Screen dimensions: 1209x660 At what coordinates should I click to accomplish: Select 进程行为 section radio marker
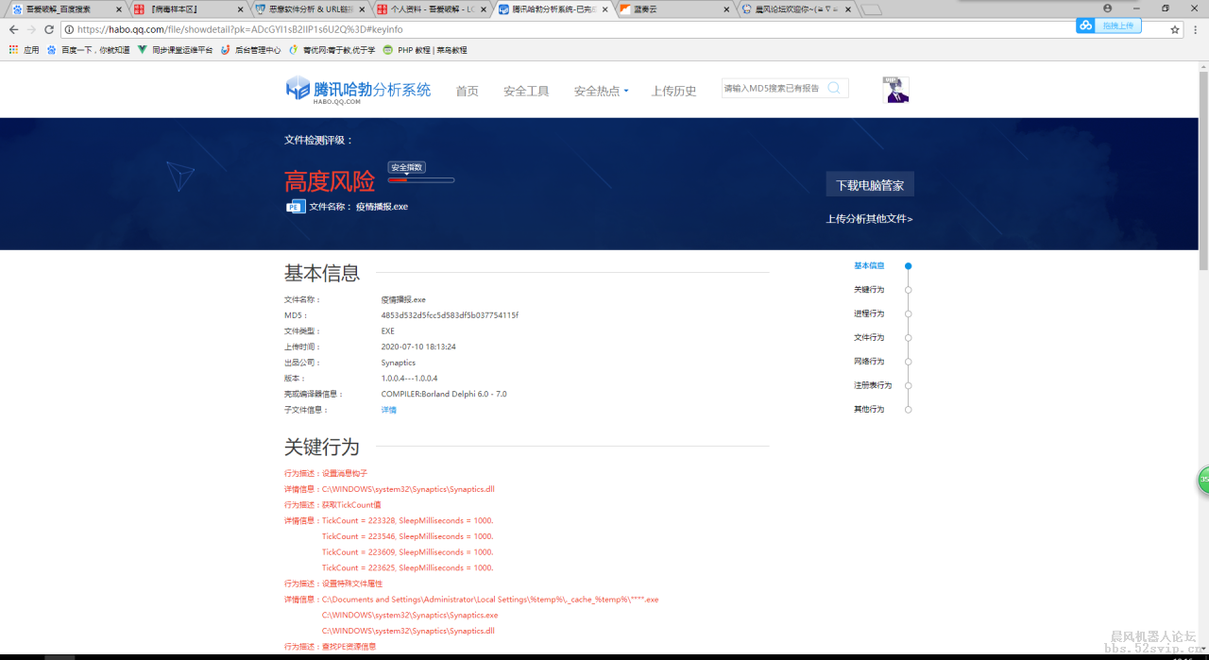[908, 313]
